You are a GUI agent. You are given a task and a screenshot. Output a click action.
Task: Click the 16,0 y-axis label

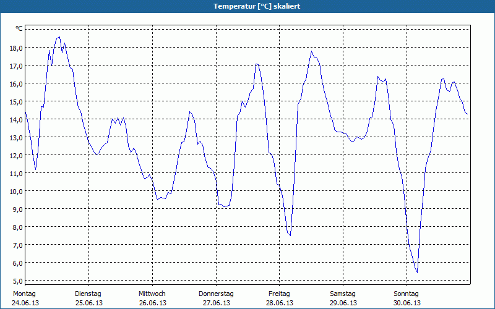(17, 84)
